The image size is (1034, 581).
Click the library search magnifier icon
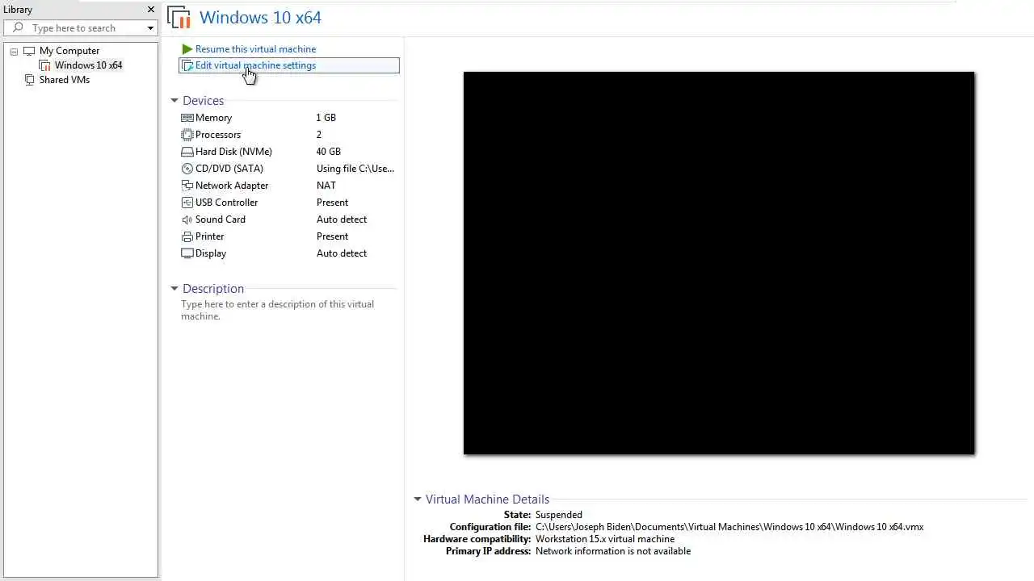tap(19, 27)
